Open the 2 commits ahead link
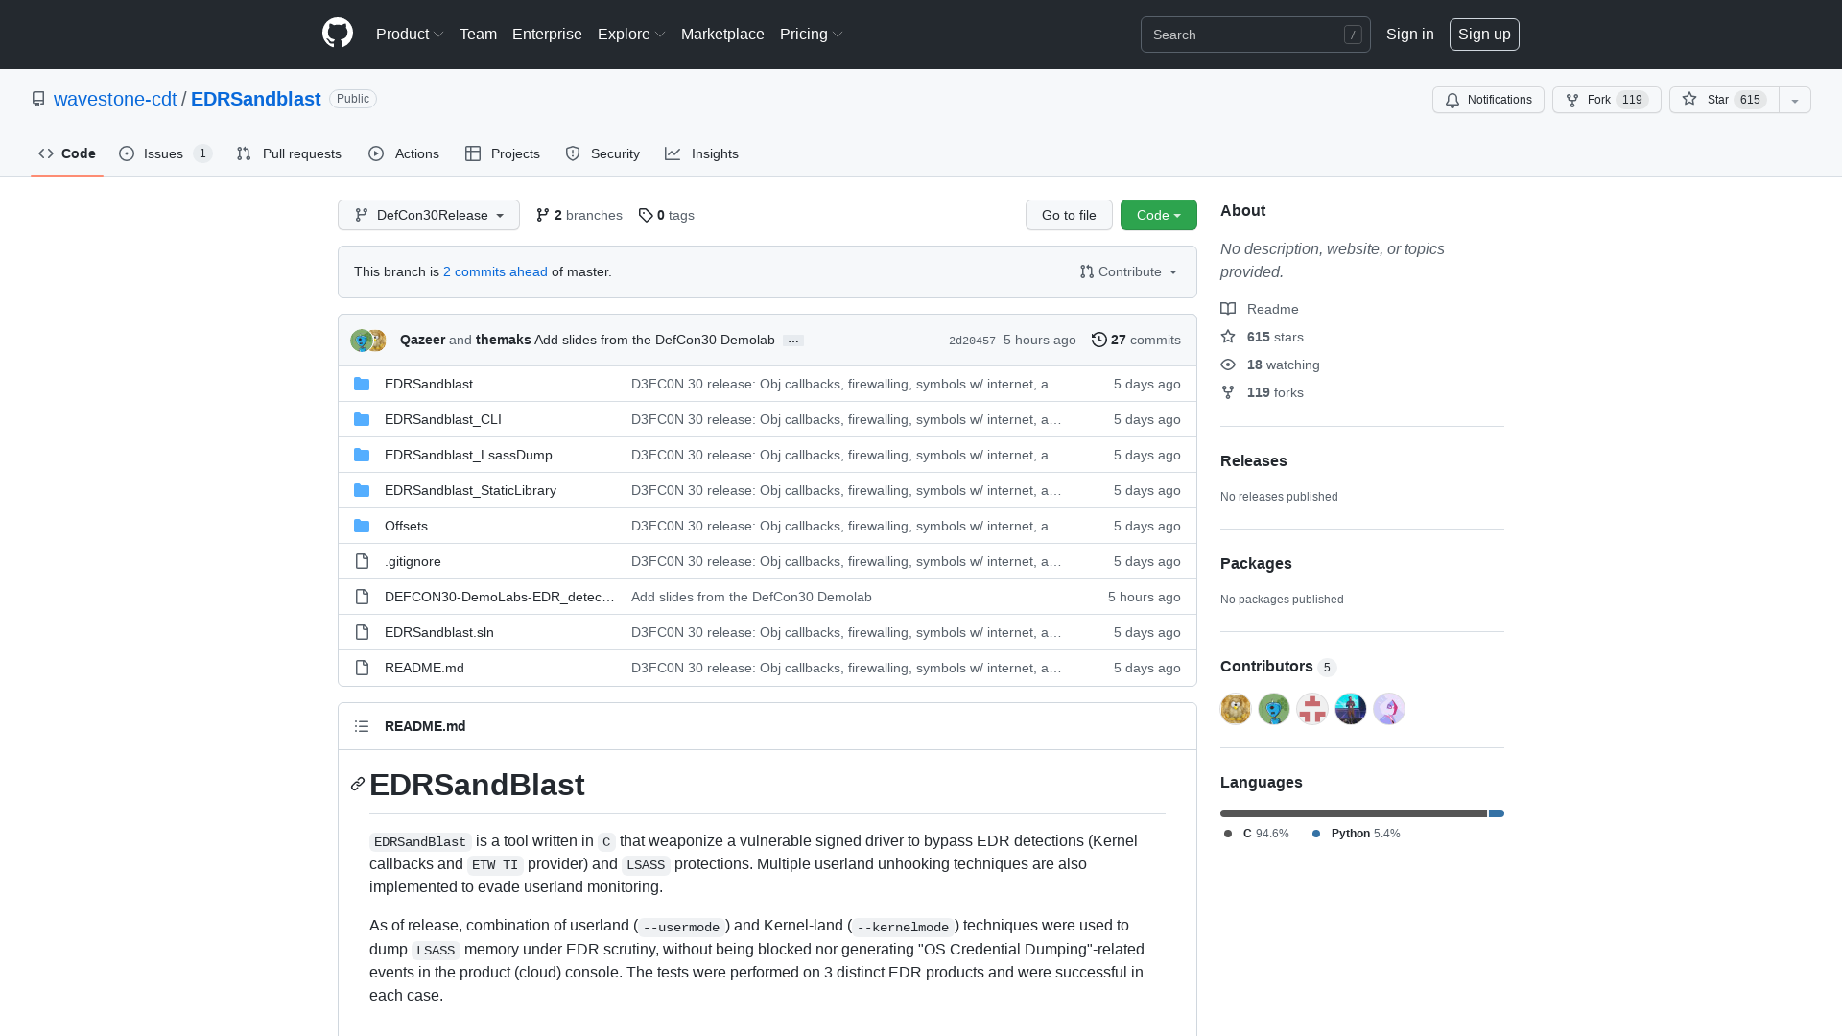1842x1036 pixels. click(495, 271)
